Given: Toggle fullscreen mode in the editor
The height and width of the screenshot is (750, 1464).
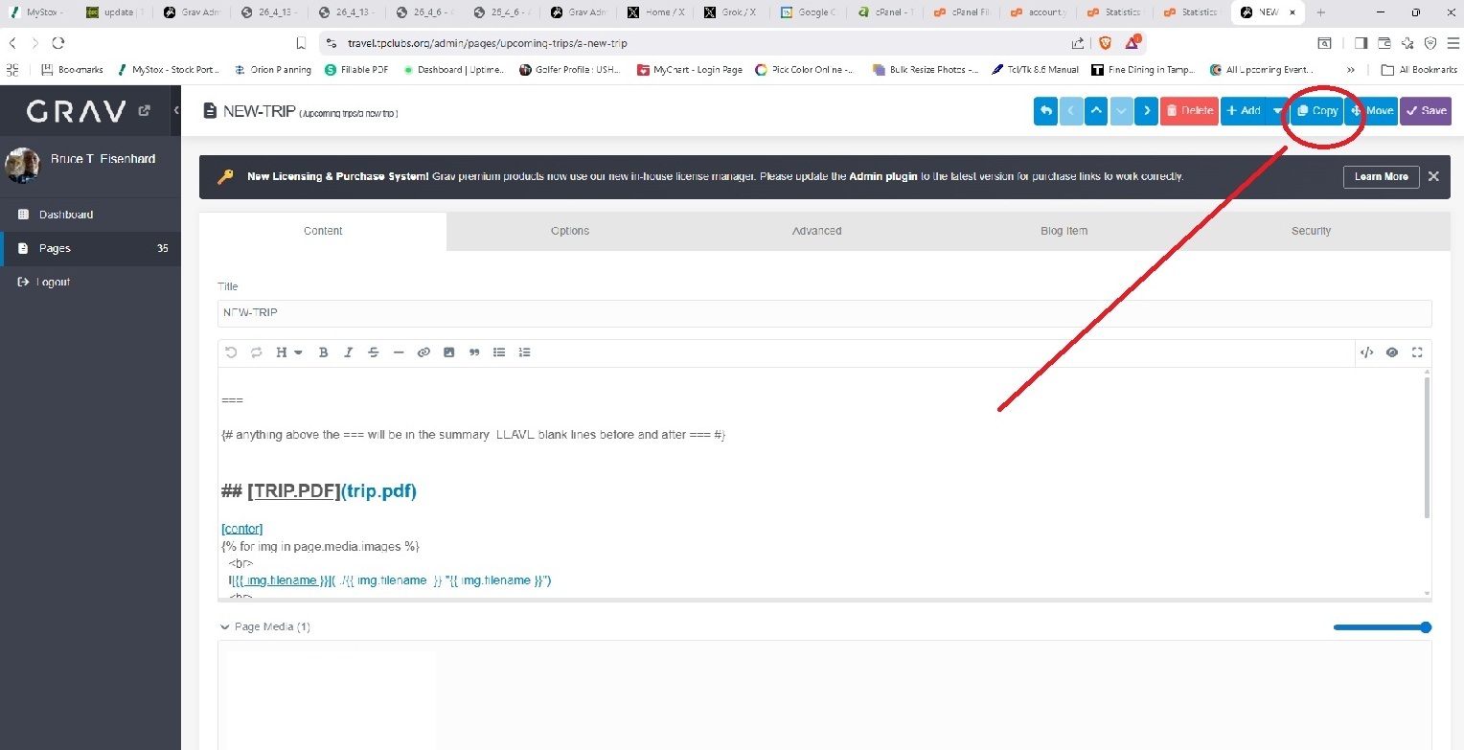Looking at the screenshot, I should click(x=1417, y=352).
